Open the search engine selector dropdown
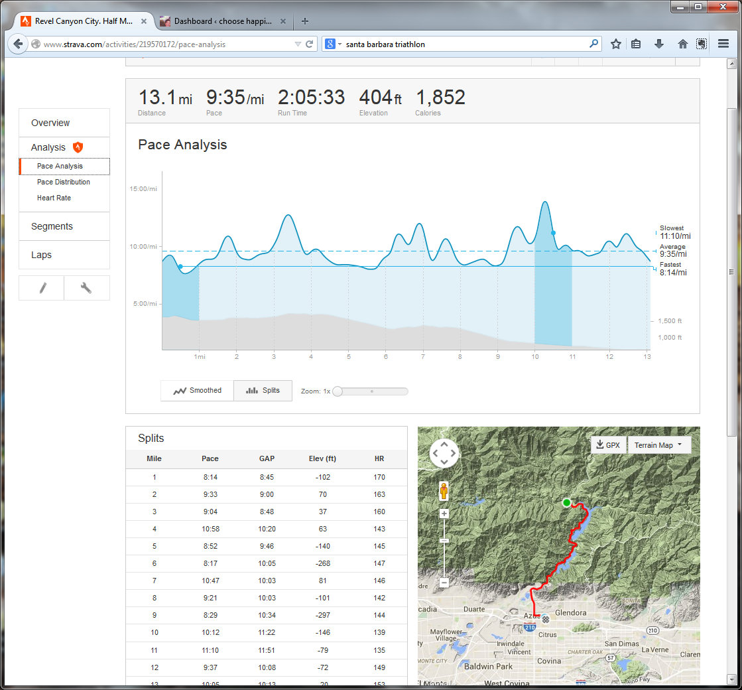The height and width of the screenshot is (690, 742). click(334, 44)
